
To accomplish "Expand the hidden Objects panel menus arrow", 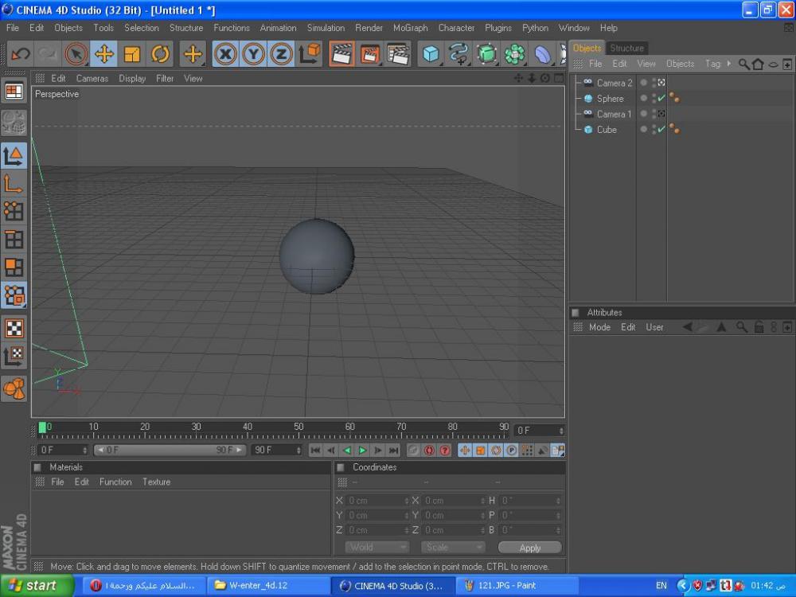I will point(729,64).
